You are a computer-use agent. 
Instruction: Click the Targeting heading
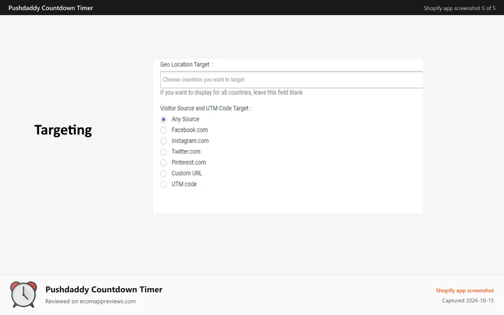tap(63, 130)
